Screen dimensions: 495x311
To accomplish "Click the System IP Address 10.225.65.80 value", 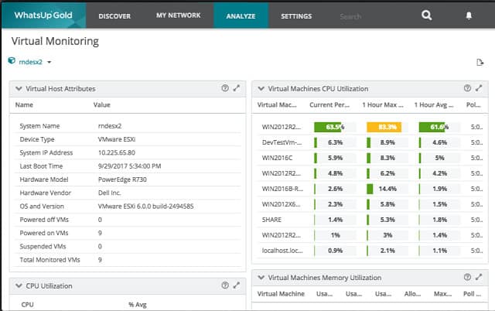I will coord(117,153).
